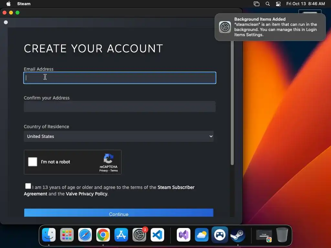Open the game controller app in dock

tap(220, 235)
